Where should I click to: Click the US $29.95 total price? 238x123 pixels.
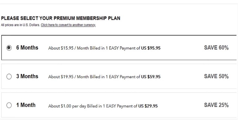click(x=148, y=106)
